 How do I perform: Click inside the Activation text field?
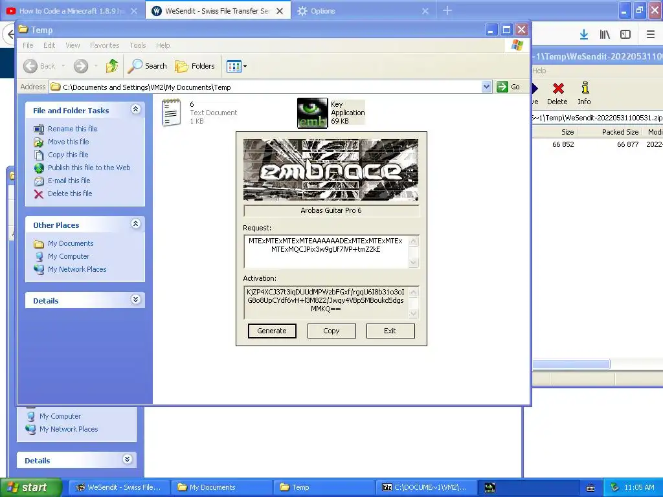pos(326,303)
